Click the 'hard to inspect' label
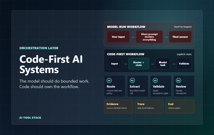 (x=183, y=27)
